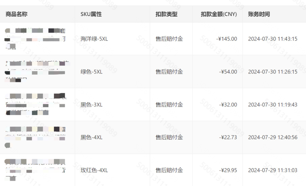Click the -¥145.00 deduction amount
Viewport: 306px width, 186px height.
click(x=226, y=39)
